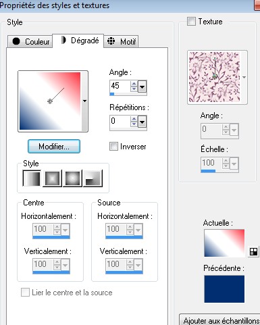260x325 pixels.
Task: Click the Précédente dark blue swatch
Action: click(x=224, y=289)
